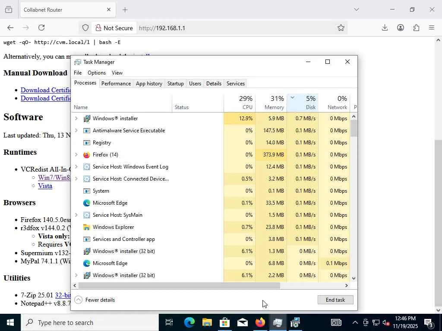442x331 pixels.
Task: Bookmark this page with the star icon
Action: 341,28
